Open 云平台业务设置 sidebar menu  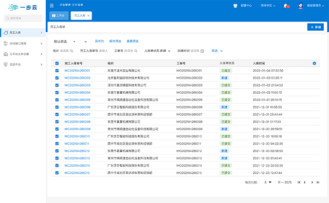(x=23, y=54)
